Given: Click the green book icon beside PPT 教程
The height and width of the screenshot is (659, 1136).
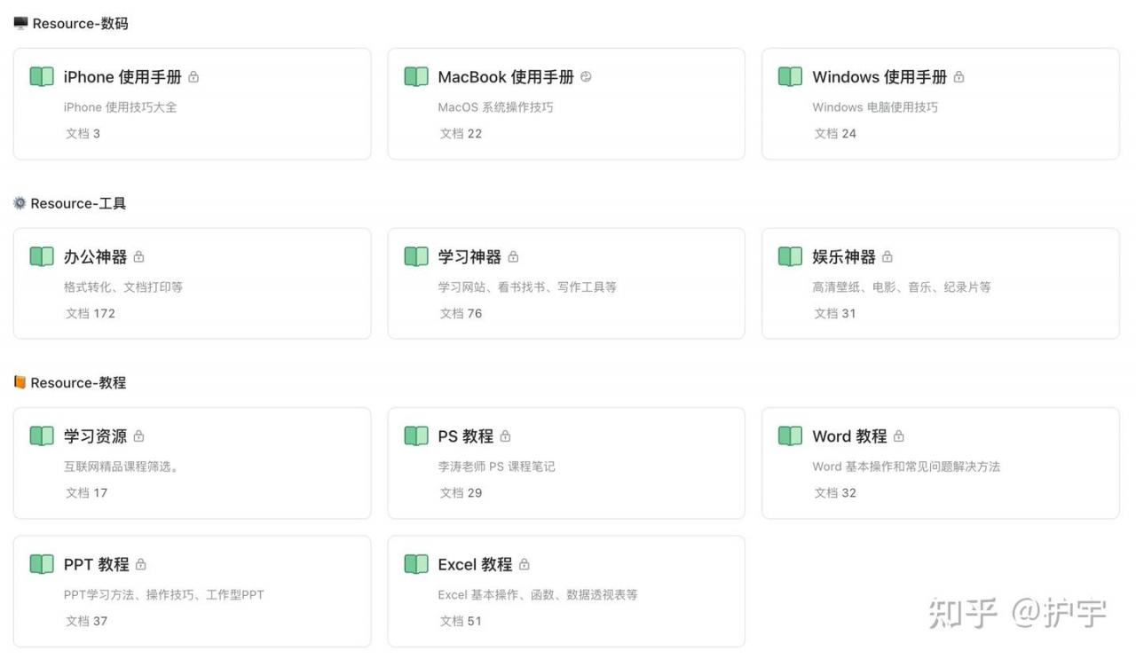Looking at the screenshot, I should pyautogui.click(x=42, y=564).
